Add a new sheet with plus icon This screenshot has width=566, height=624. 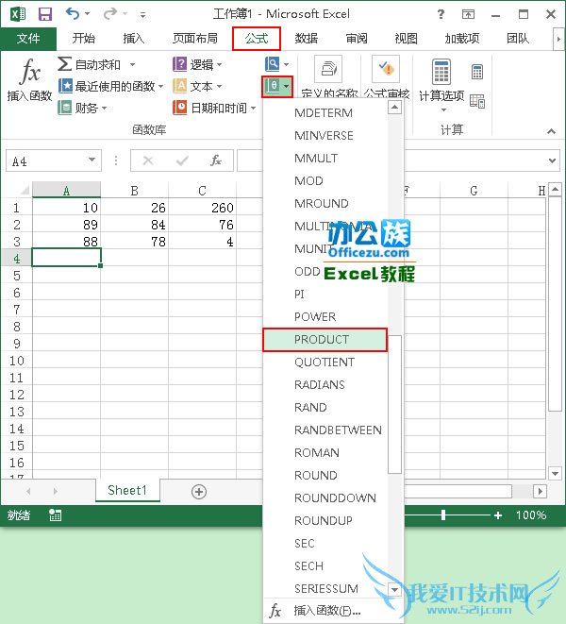[199, 492]
